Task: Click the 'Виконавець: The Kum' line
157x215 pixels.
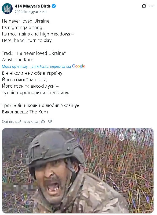Action: pyautogui.click(x=25, y=112)
